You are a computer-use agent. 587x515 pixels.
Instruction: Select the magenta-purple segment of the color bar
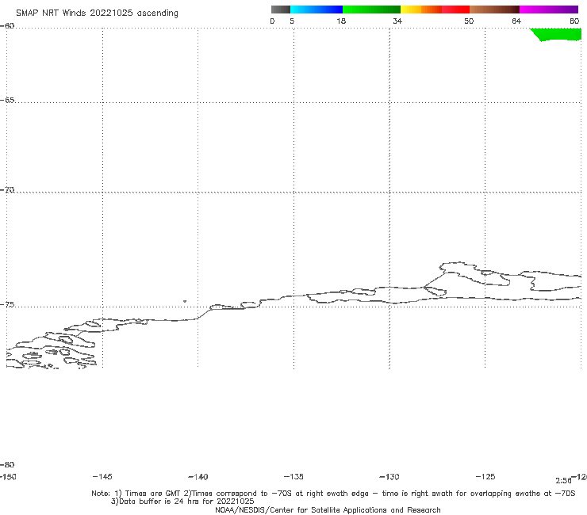click(549, 10)
